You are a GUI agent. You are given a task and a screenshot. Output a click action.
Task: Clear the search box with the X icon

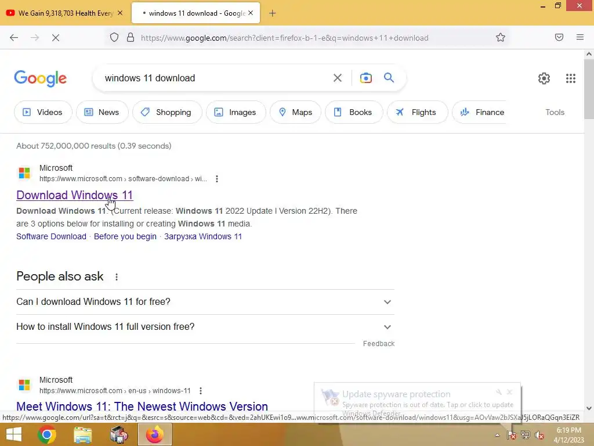(337, 78)
